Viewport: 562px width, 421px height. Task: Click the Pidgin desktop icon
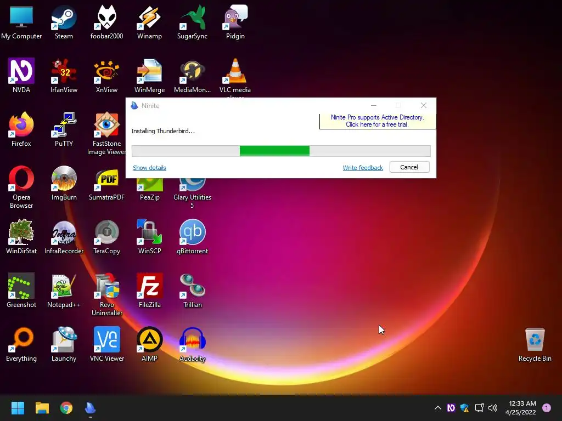pos(235,22)
